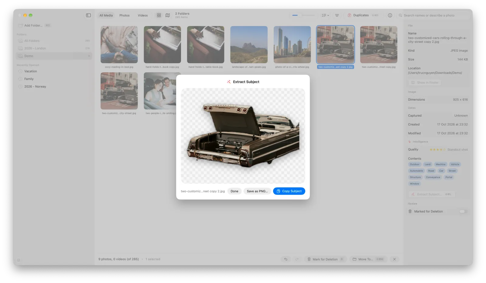486x283 pixels.
Task: Click the quality star rating
Action: 438,150
